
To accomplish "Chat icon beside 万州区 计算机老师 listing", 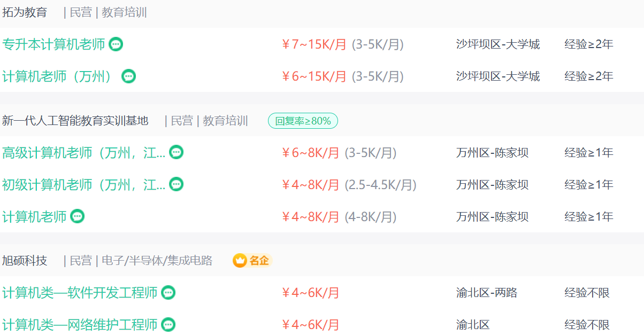I will (x=78, y=216).
